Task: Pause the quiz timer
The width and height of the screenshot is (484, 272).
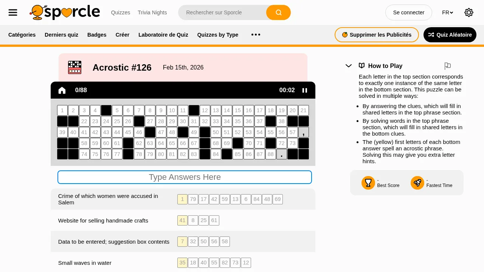Action: [x=305, y=90]
